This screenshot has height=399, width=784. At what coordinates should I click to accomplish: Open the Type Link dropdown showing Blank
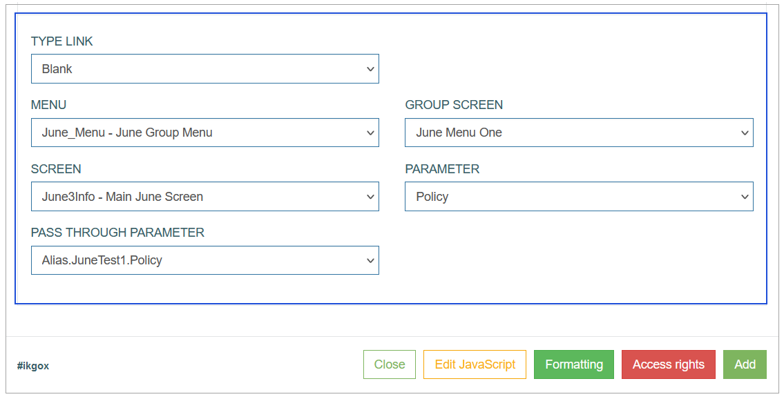(205, 69)
